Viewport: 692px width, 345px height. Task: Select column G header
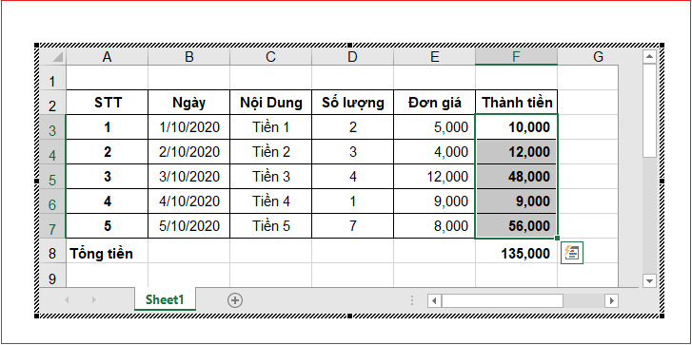(598, 57)
